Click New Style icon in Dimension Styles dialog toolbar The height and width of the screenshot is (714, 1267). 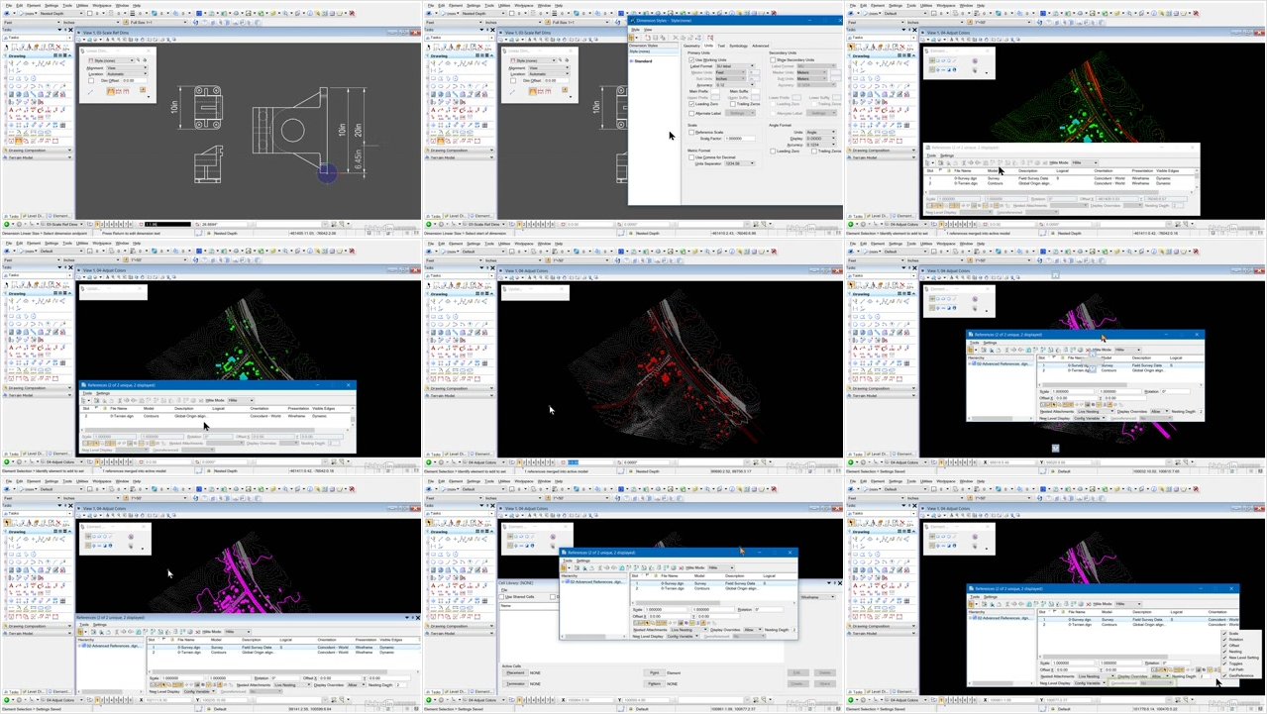click(648, 38)
